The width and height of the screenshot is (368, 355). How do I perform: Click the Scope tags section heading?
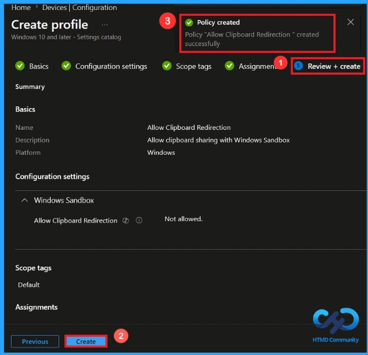pos(33,268)
